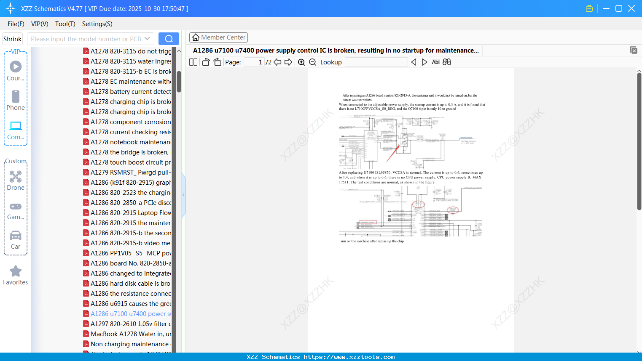Open 'A1278 touch boost circuit pr' file
Viewport: 642px width, 361px height.
click(127, 162)
